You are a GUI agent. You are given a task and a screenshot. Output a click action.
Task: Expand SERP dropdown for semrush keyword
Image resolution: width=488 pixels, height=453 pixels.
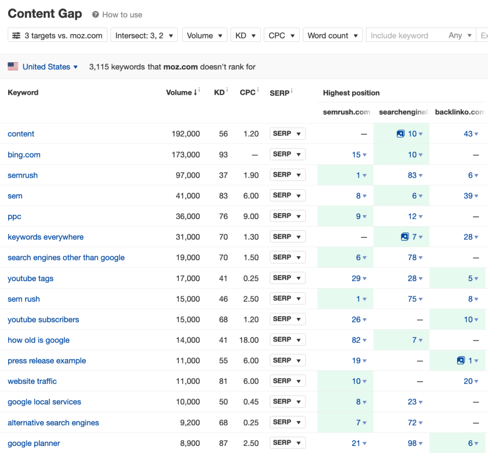(287, 175)
